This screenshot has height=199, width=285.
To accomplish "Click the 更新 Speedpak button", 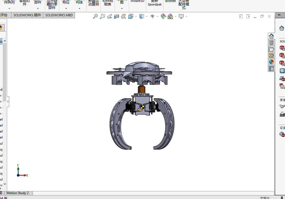I will tap(155, 3).
